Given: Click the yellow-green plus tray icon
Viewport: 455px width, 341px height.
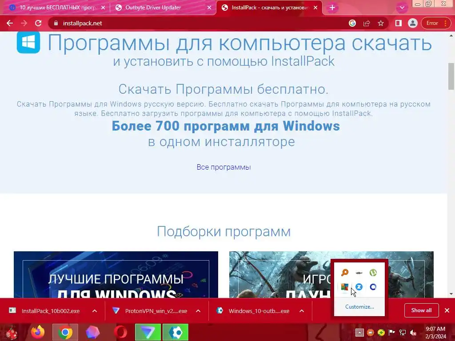Looking at the screenshot, I should click(381, 332).
